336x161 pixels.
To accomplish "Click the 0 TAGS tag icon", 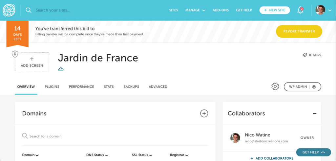I will coord(304,55).
